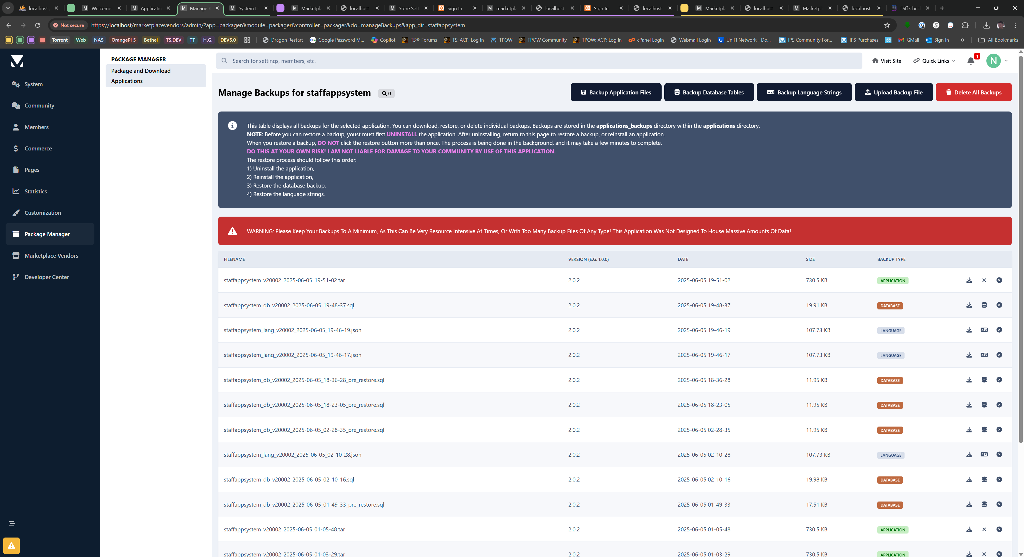Switch to the Diff Checker browser tab
The width and height of the screenshot is (1024, 557).
910,8
